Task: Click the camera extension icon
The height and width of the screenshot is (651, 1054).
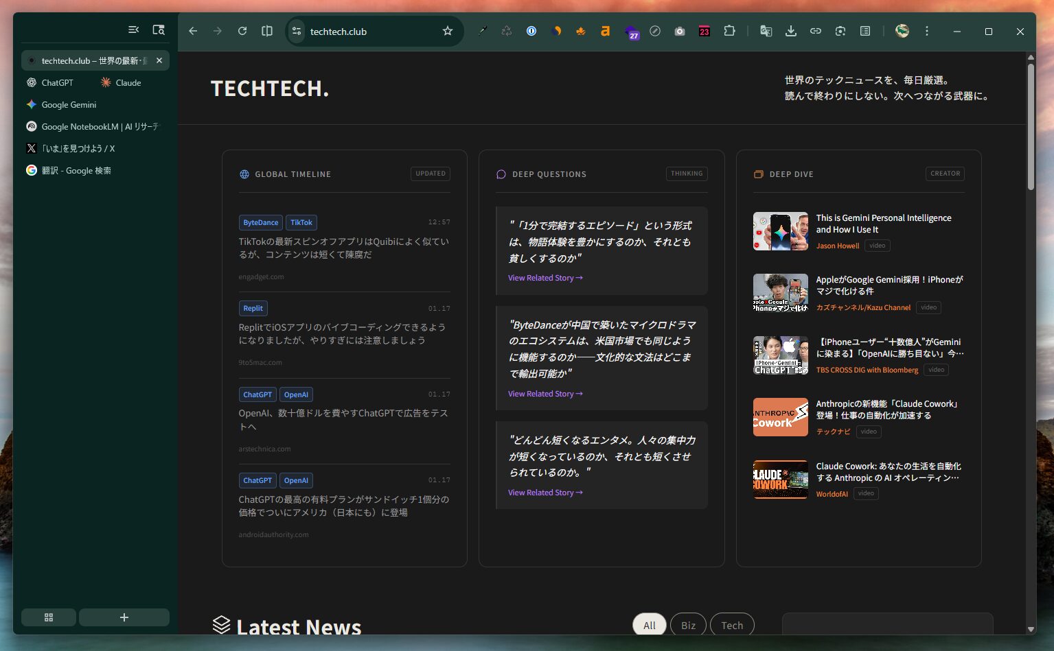Action: pos(679,31)
